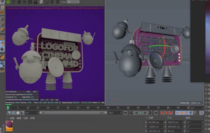Viewport: 210px width, 133px height.
Task: Select the pick focus pin icon
Action: click(x=53, y=2)
